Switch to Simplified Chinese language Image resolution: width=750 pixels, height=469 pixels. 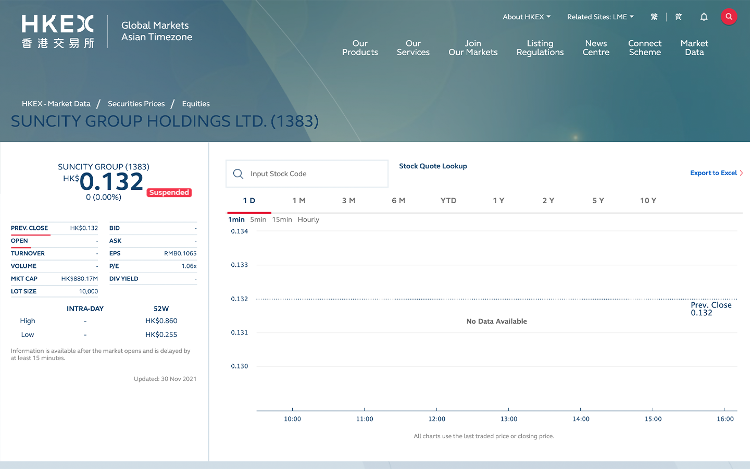point(678,17)
